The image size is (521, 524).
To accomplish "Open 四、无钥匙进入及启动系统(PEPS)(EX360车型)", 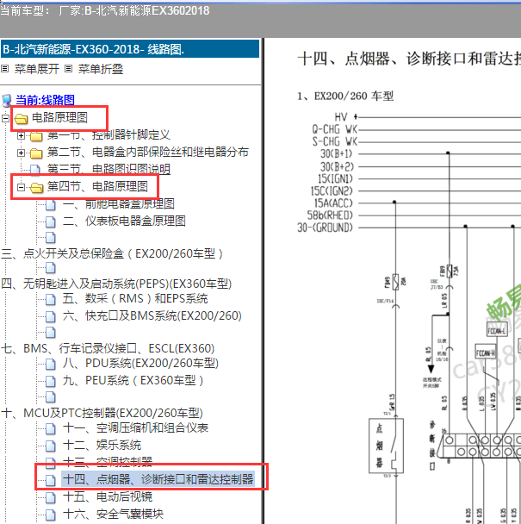I will point(116,284).
